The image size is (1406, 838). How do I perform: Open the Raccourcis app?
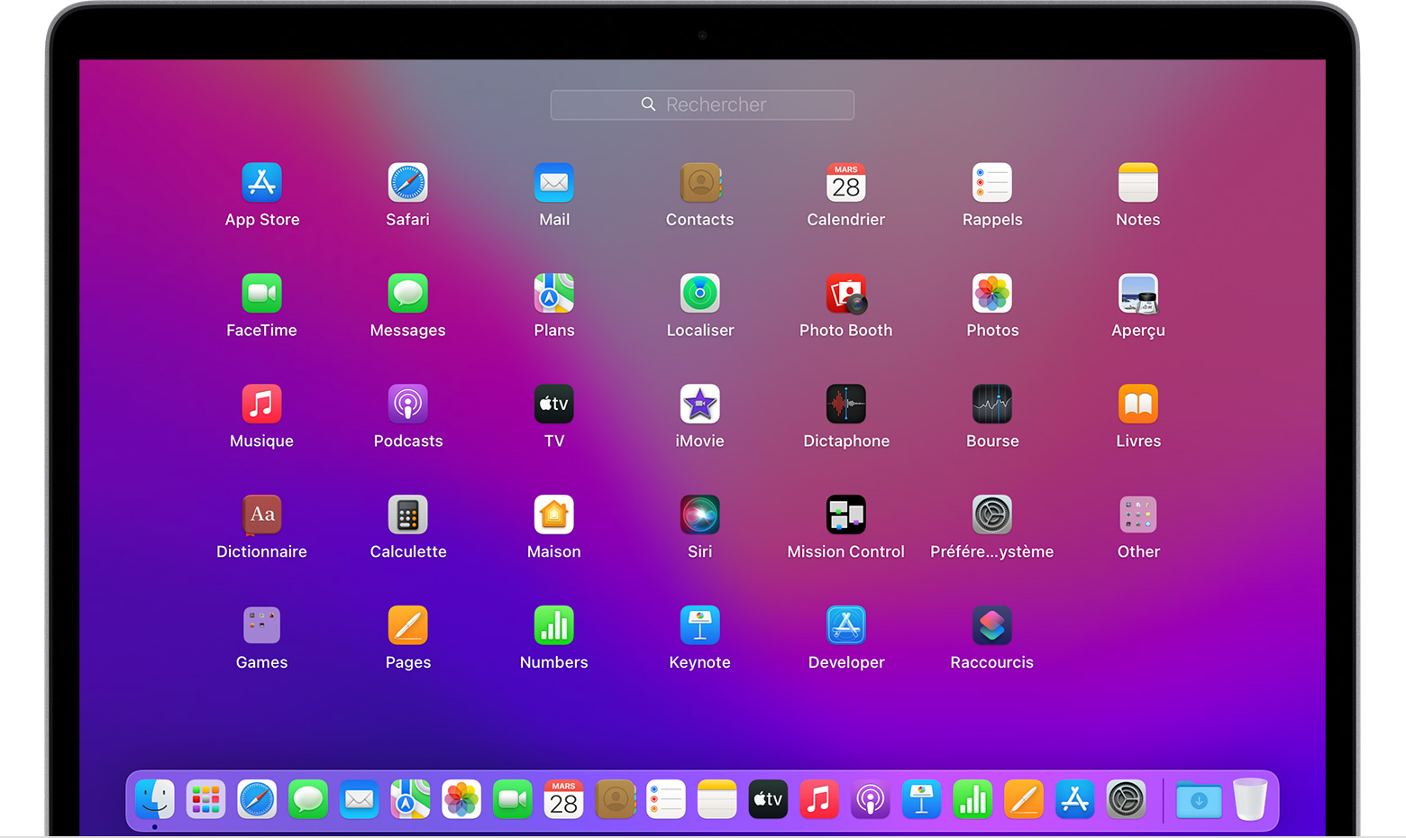(x=991, y=626)
